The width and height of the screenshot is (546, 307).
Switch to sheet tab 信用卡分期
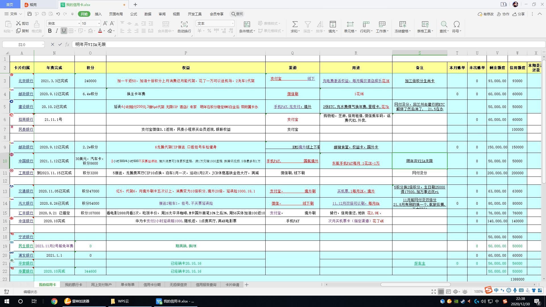(152, 285)
